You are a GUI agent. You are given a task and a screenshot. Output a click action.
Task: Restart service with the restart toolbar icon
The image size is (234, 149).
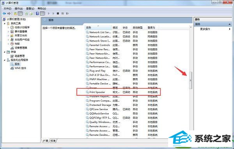tap(67, 14)
